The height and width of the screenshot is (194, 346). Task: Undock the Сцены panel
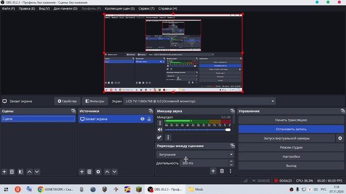pyautogui.click(x=74, y=111)
